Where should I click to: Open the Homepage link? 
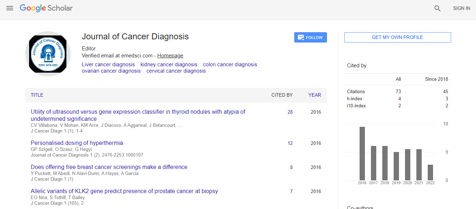(170, 56)
